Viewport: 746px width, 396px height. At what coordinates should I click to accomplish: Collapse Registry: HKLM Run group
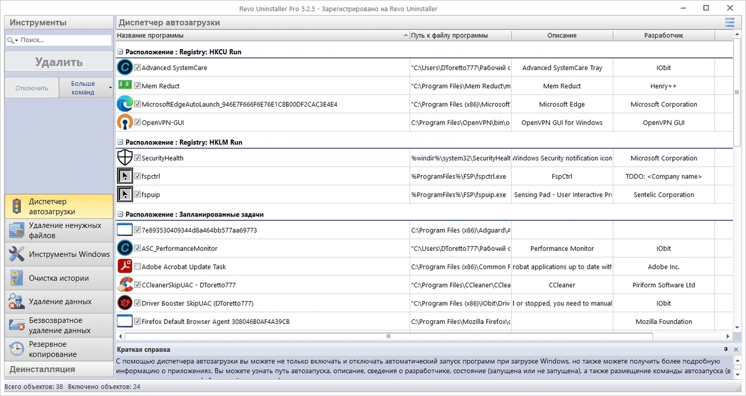point(120,142)
